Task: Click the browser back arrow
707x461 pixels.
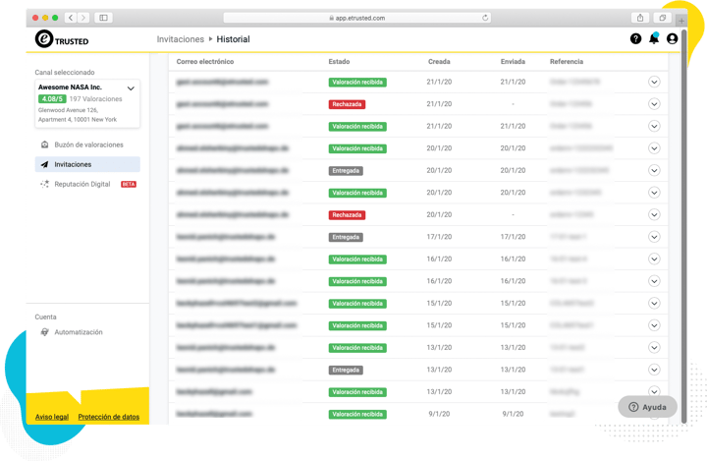Action: click(x=71, y=18)
